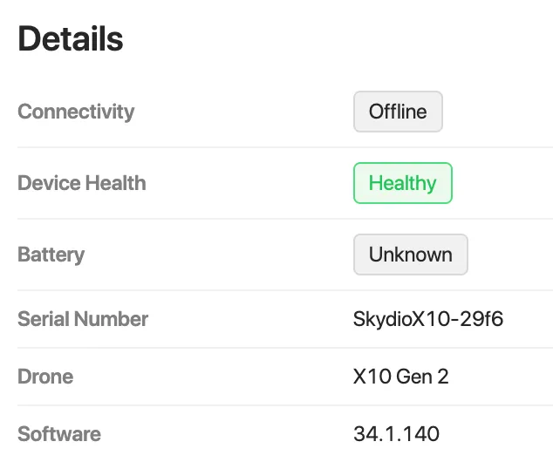Select the green Healthy status badge
Screen dimensions: 553x462
[403, 183]
